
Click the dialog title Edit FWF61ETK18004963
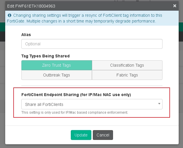tap(31, 6)
